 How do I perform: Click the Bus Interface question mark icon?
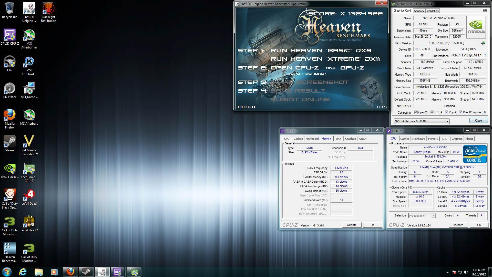point(485,55)
